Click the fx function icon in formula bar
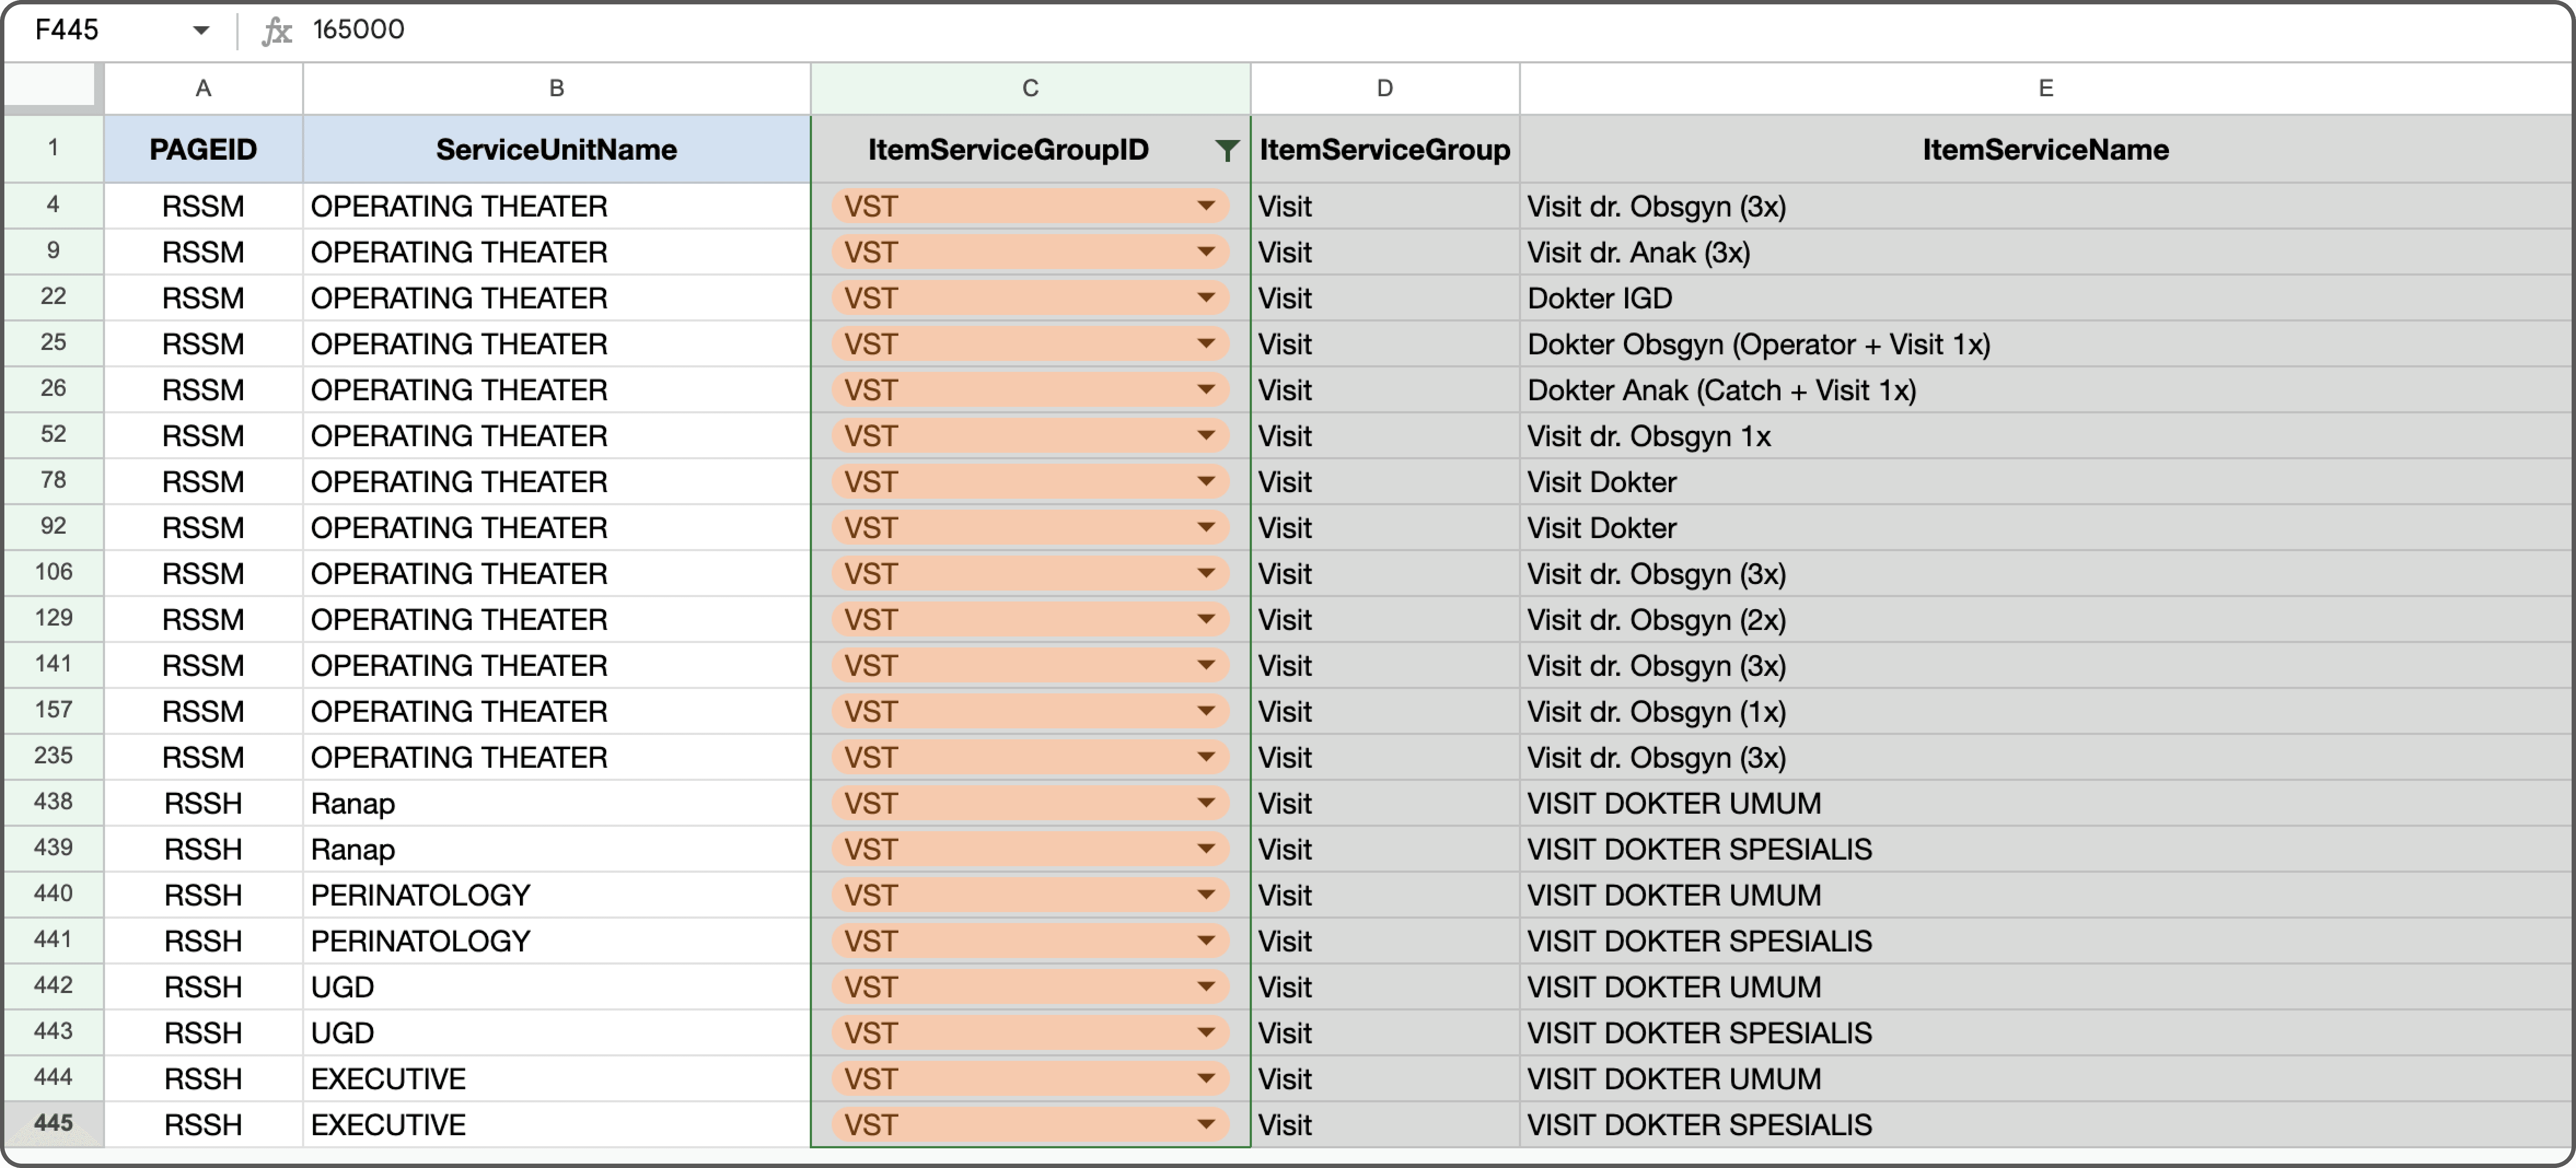Viewport: 2576px width, 1168px height. [x=276, y=30]
